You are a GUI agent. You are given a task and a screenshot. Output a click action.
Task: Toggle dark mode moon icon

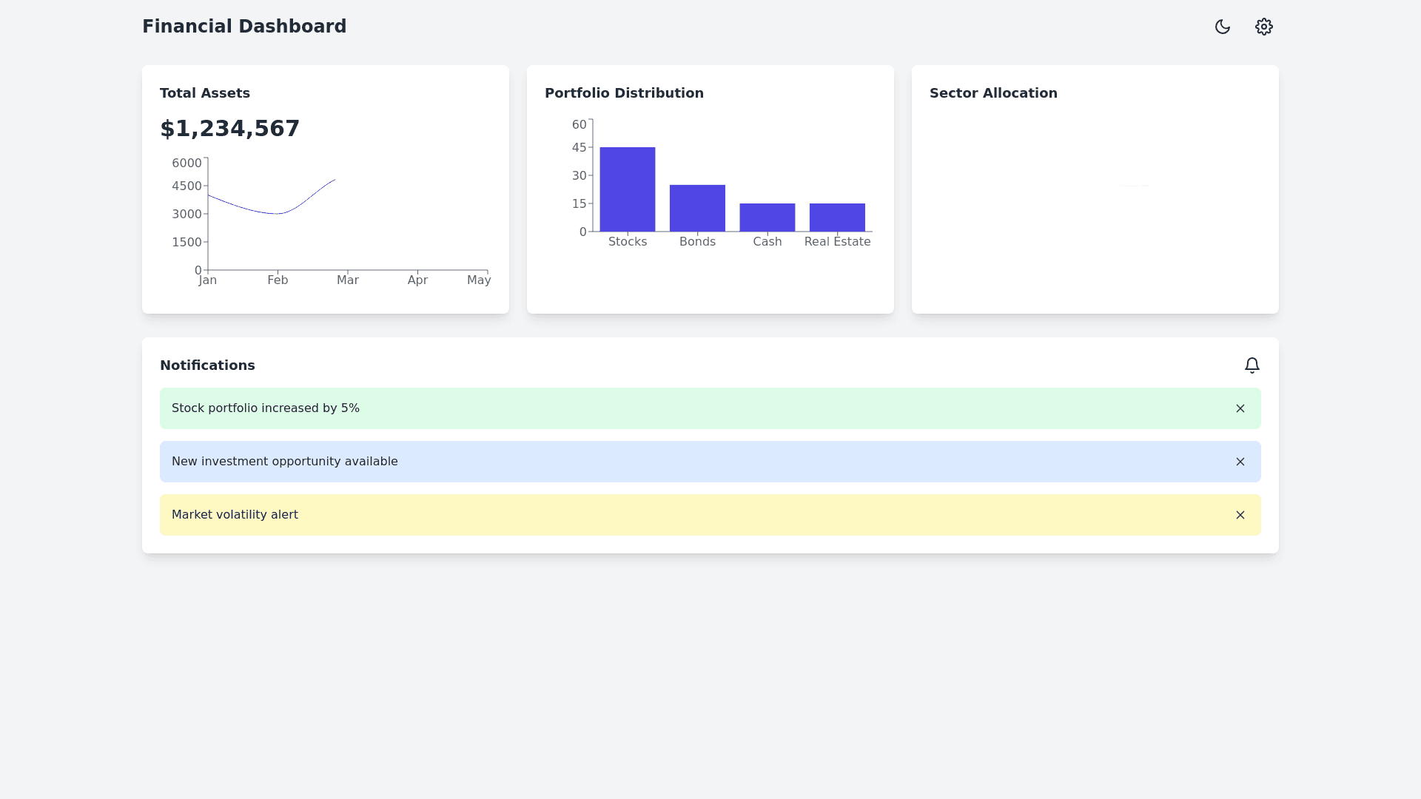click(x=1222, y=27)
